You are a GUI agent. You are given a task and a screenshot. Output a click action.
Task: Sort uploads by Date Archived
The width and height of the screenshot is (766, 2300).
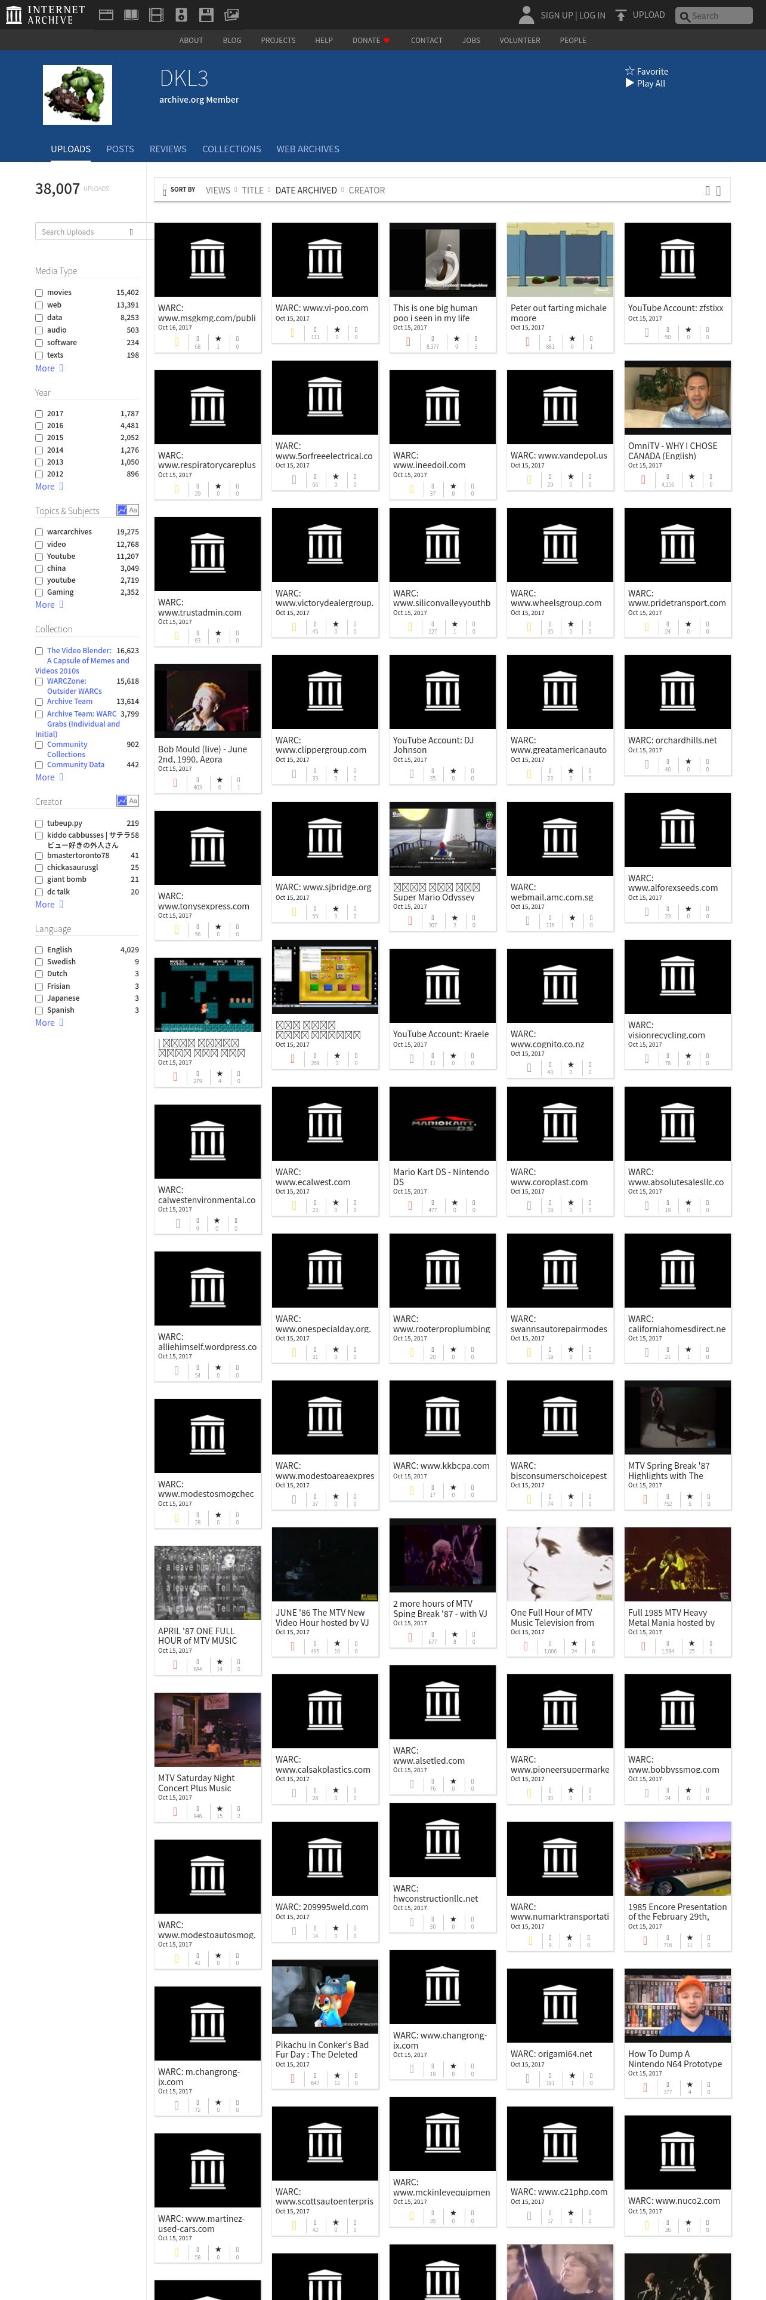click(x=306, y=190)
